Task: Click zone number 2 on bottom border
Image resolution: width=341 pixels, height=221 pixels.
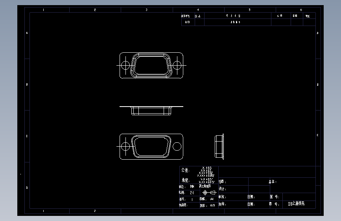Action: pos(95,211)
